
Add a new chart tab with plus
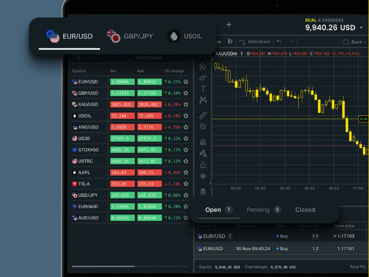click(229, 24)
